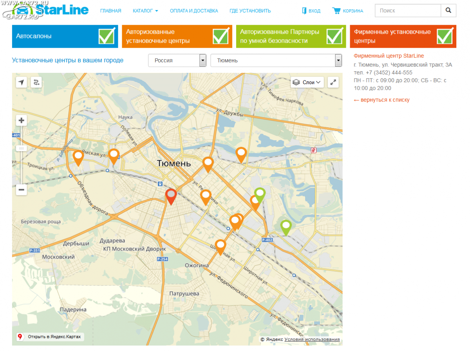The width and height of the screenshot is (470, 351).
Task: Open Условия использования link
Action: point(312,340)
